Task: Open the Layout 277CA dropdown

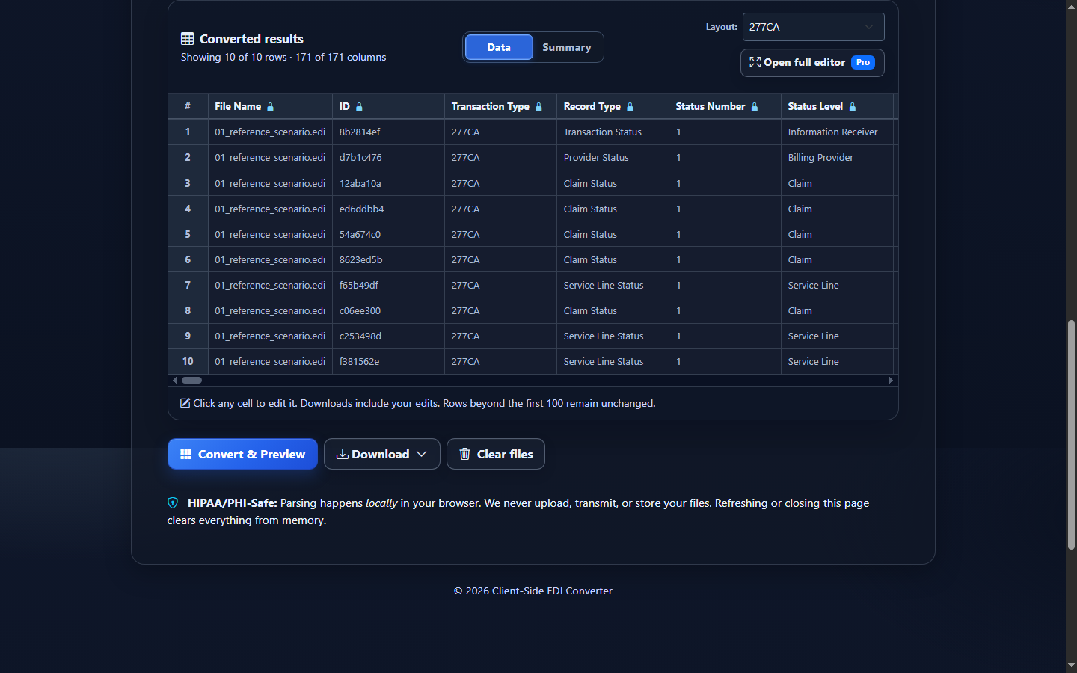Action: [x=813, y=27]
